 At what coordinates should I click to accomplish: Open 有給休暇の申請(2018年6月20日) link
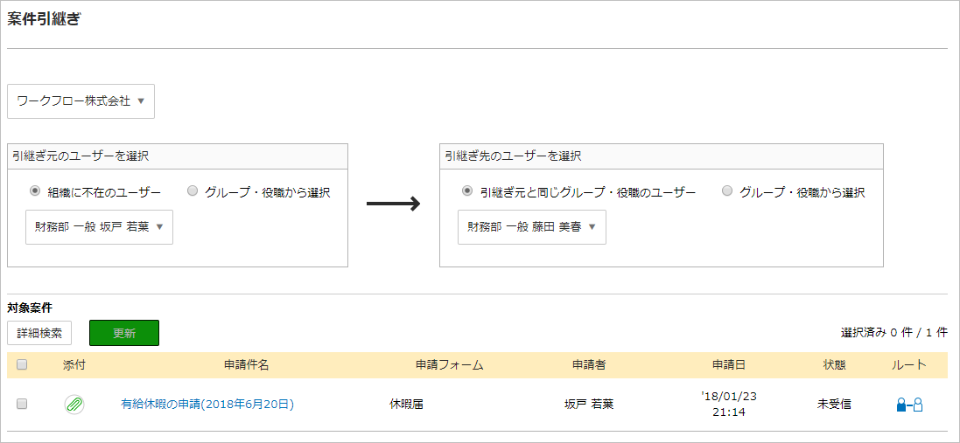pyautogui.click(x=207, y=404)
